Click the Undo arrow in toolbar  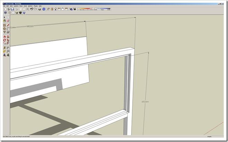coord(31,9)
